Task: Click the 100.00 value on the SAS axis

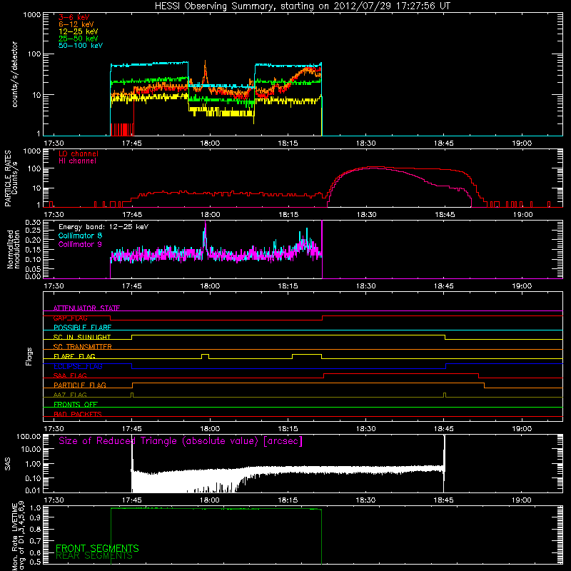Action: (29, 436)
